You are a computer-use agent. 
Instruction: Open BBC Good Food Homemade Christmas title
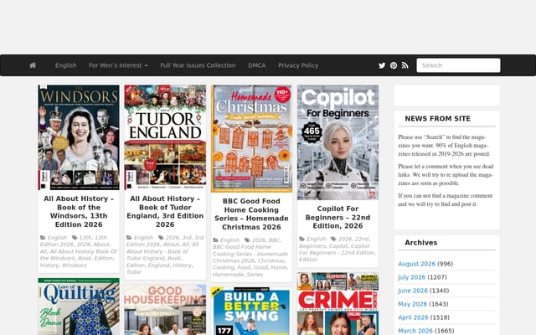[251, 214]
